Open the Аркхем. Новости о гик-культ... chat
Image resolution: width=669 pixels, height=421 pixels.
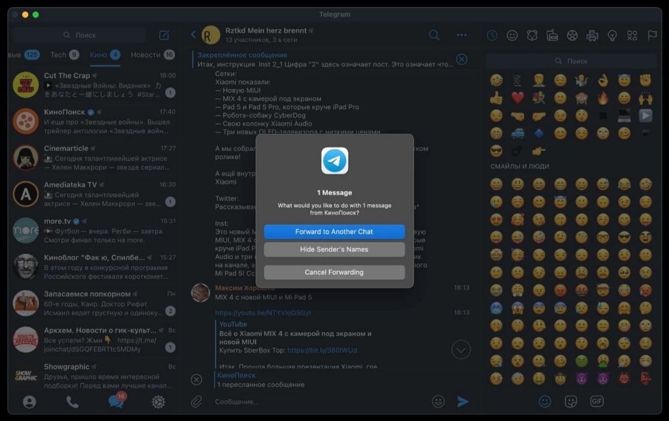tap(94, 340)
